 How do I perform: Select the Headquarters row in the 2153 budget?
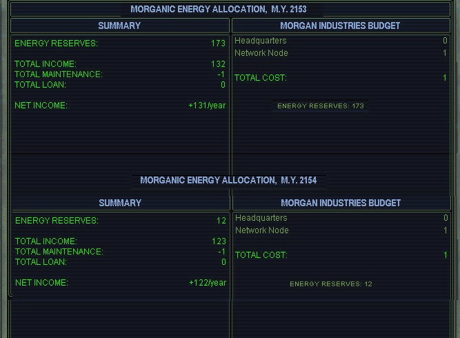[256, 41]
